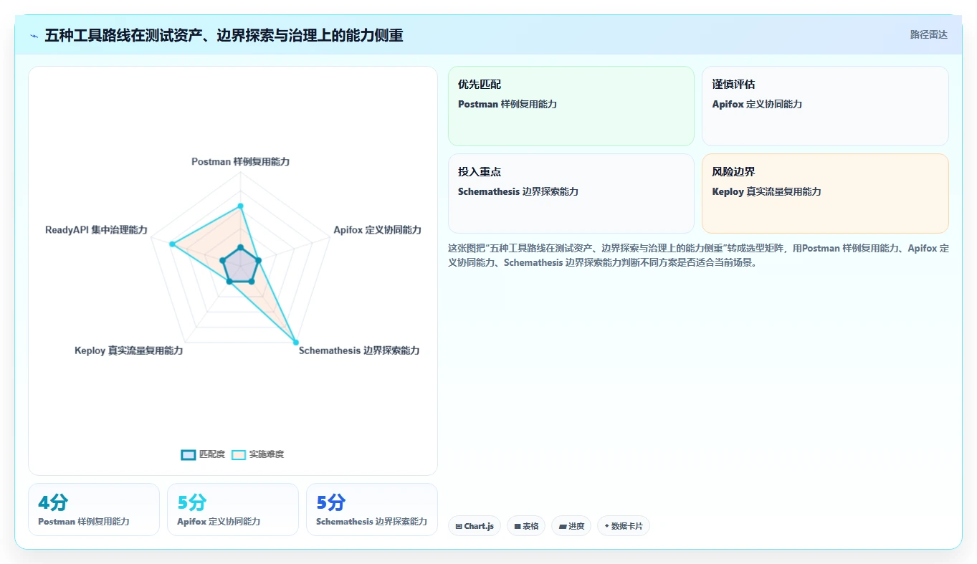Viewport: 977px width, 564px height.
Task: Open the 谨慎评估 Apifox card
Action: coord(825,106)
